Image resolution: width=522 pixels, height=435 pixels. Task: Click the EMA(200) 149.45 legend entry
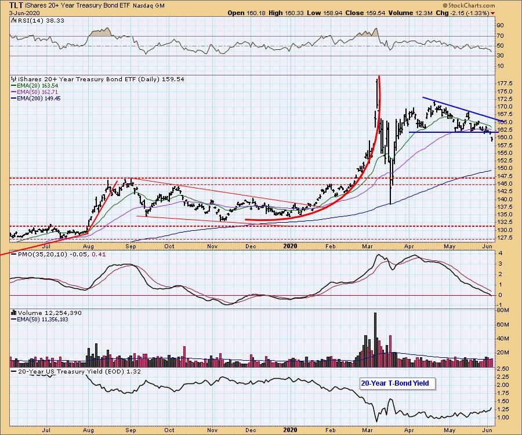(36, 98)
